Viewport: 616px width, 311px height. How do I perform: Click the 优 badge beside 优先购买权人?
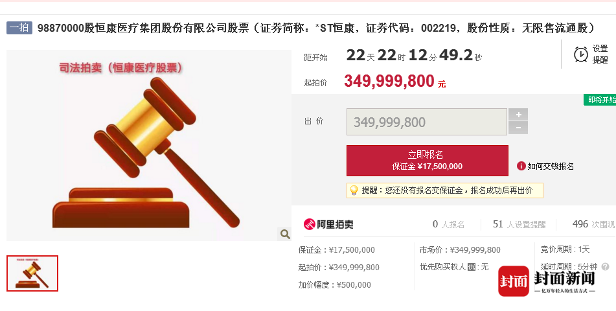coord(472,267)
